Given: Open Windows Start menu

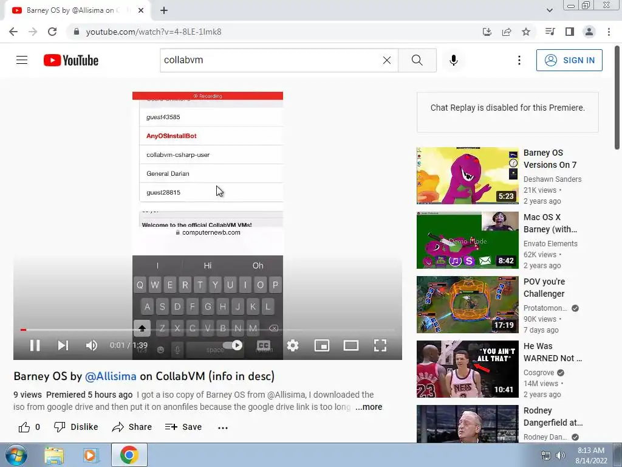Looking at the screenshot, I should tap(16, 455).
